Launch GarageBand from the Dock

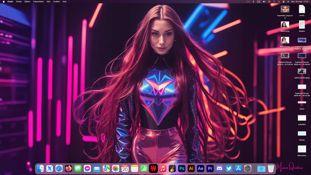(x=172, y=168)
